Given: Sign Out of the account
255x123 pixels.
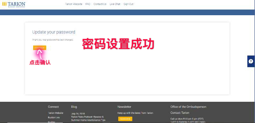Looking at the screenshot, I should [x=128, y=4].
